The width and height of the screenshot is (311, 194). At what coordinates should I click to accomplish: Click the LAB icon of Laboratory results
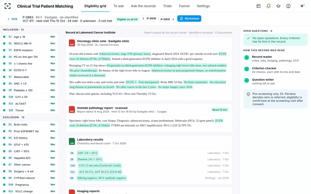pyautogui.click(x=72, y=141)
